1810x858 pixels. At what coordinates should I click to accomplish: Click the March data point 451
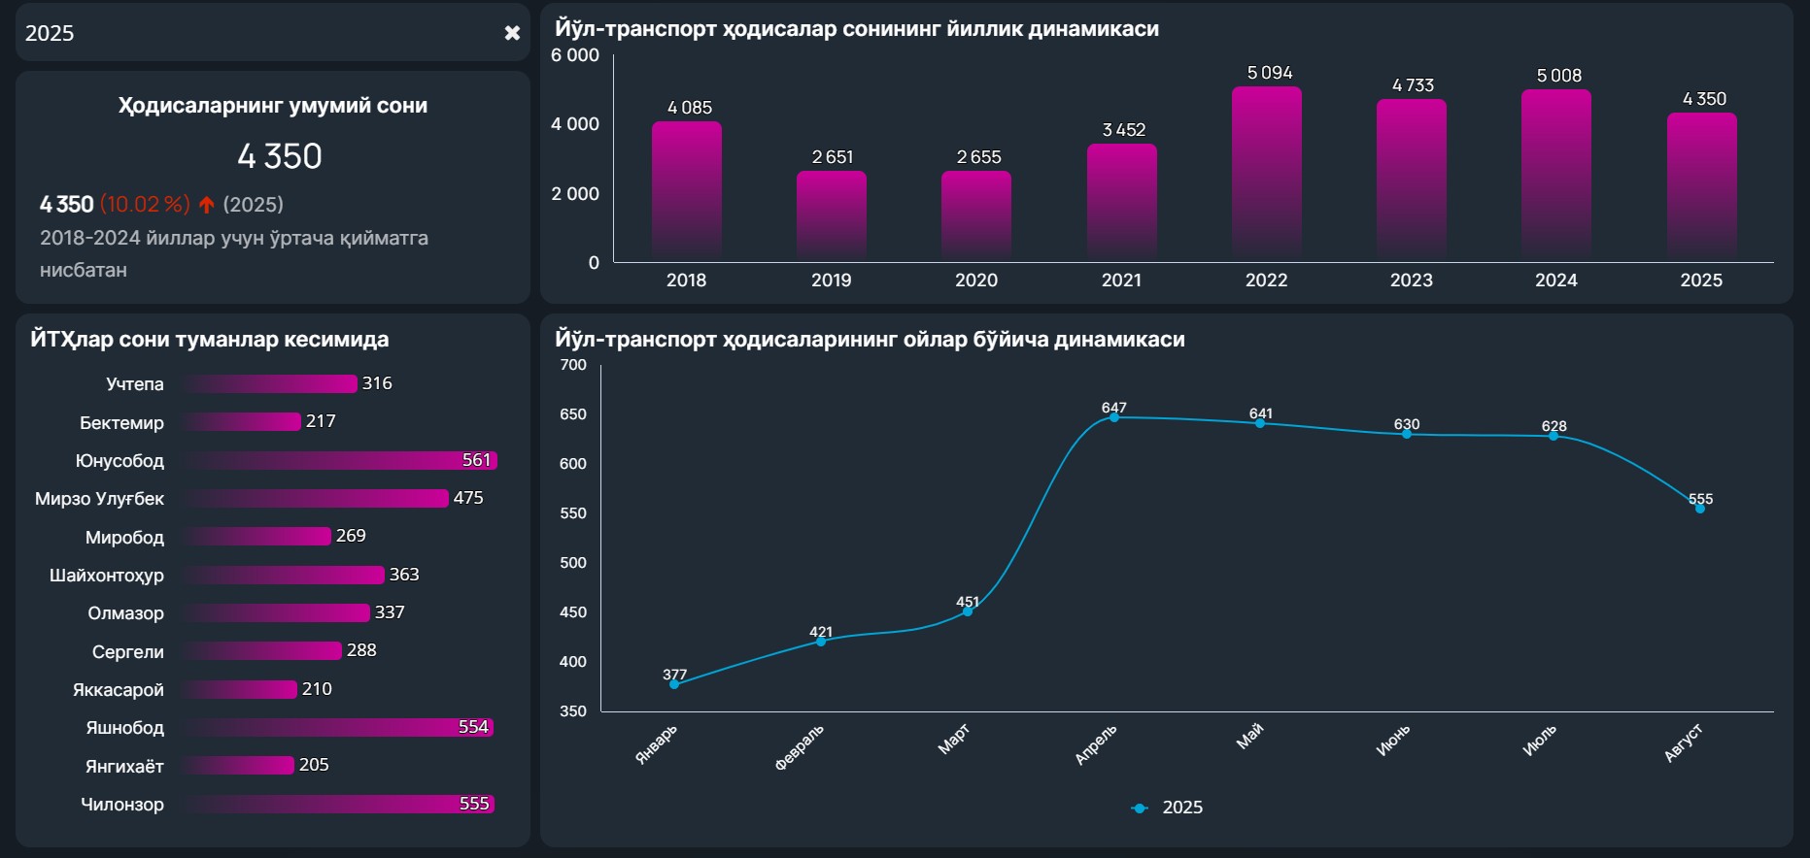[x=968, y=611]
